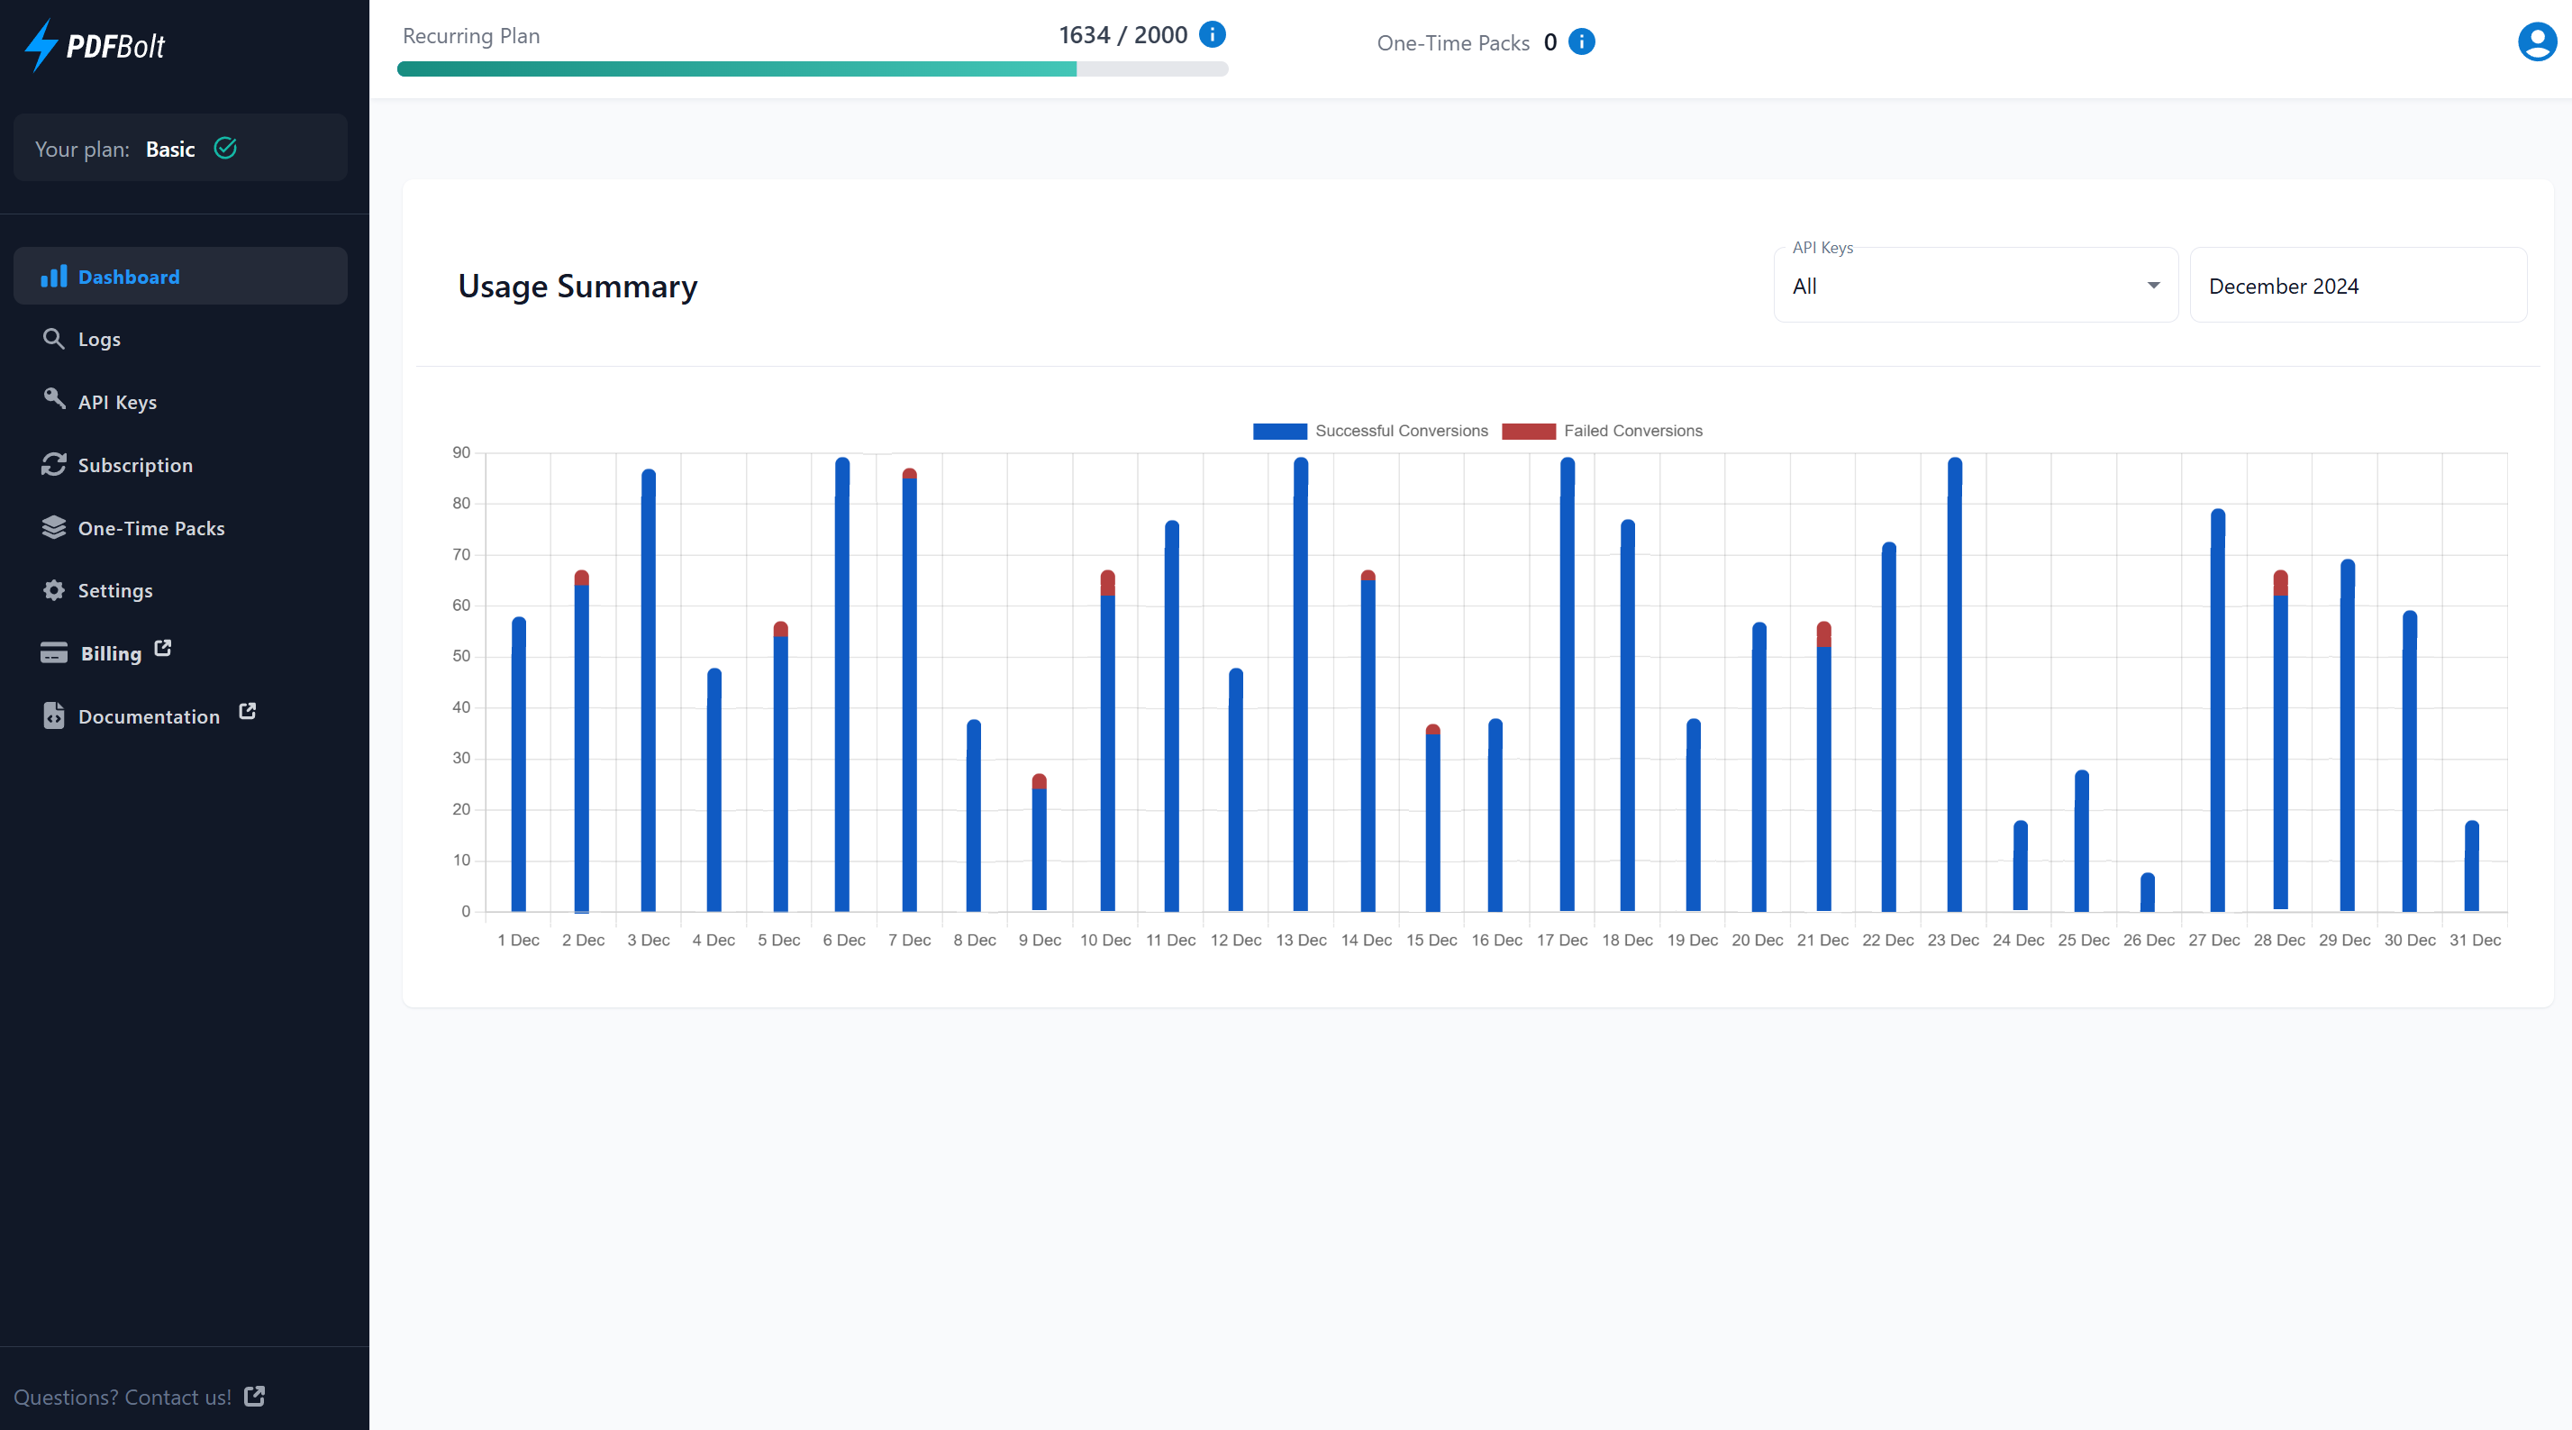Open the December 2024 month picker
The image size is (2572, 1430).
(x=2357, y=286)
